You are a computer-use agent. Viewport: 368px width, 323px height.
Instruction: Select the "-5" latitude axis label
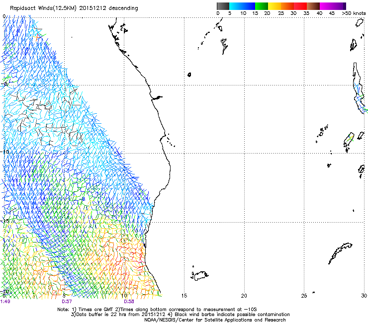coord(4,84)
